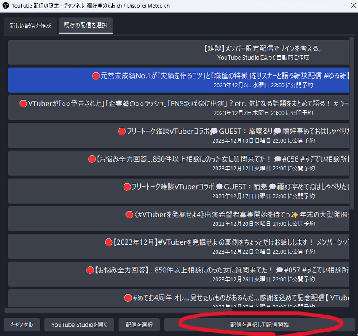Click red live icon of 【2023年12月】 stream
This screenshot has width=358, height=336.
109,242
